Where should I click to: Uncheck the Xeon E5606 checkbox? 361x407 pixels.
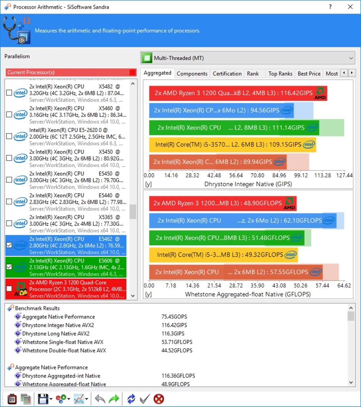(9, 267)
